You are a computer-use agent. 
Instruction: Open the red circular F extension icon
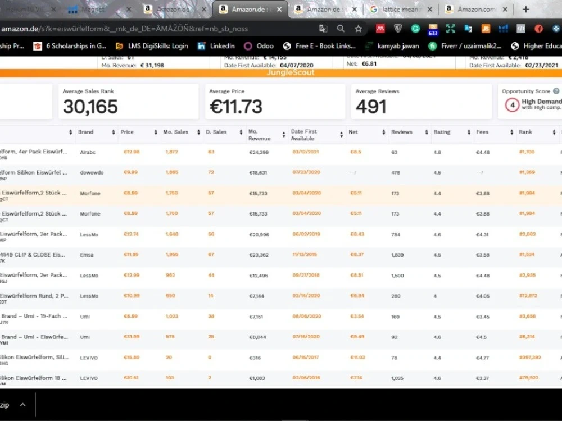(538, 29)
